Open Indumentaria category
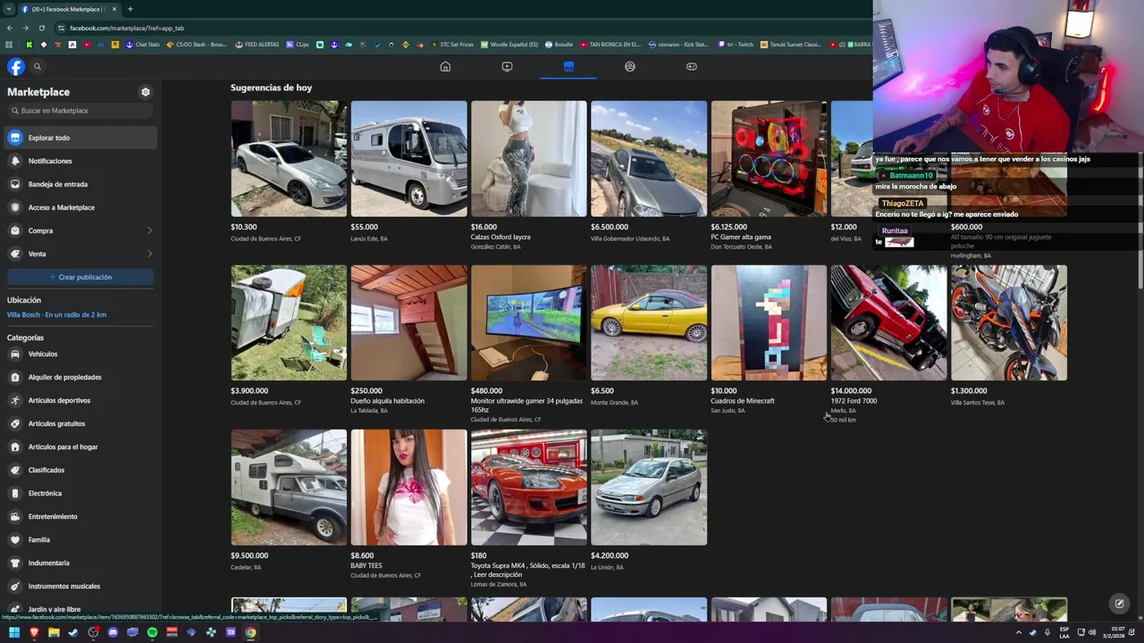The width and height of the screenshot is (1144, 643). pyautogui.click(x=80, y=563)
